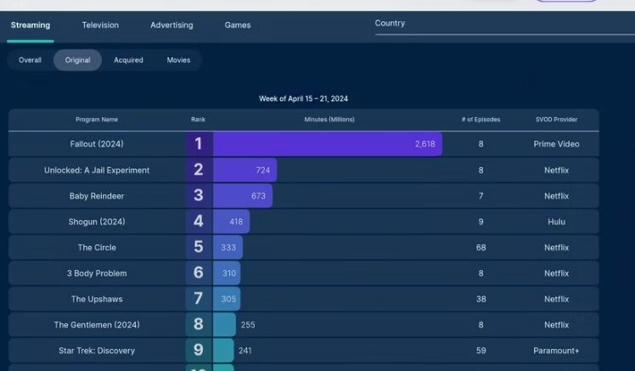Click the Fallout 2,618 minutes bar

327,144
